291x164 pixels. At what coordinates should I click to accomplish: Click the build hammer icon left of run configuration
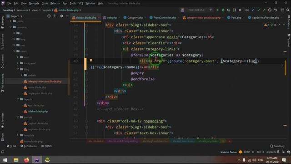coord(182,10)
